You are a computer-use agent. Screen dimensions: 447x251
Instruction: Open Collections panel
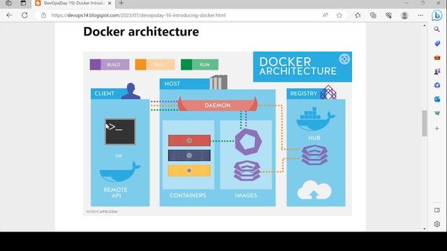373,15
